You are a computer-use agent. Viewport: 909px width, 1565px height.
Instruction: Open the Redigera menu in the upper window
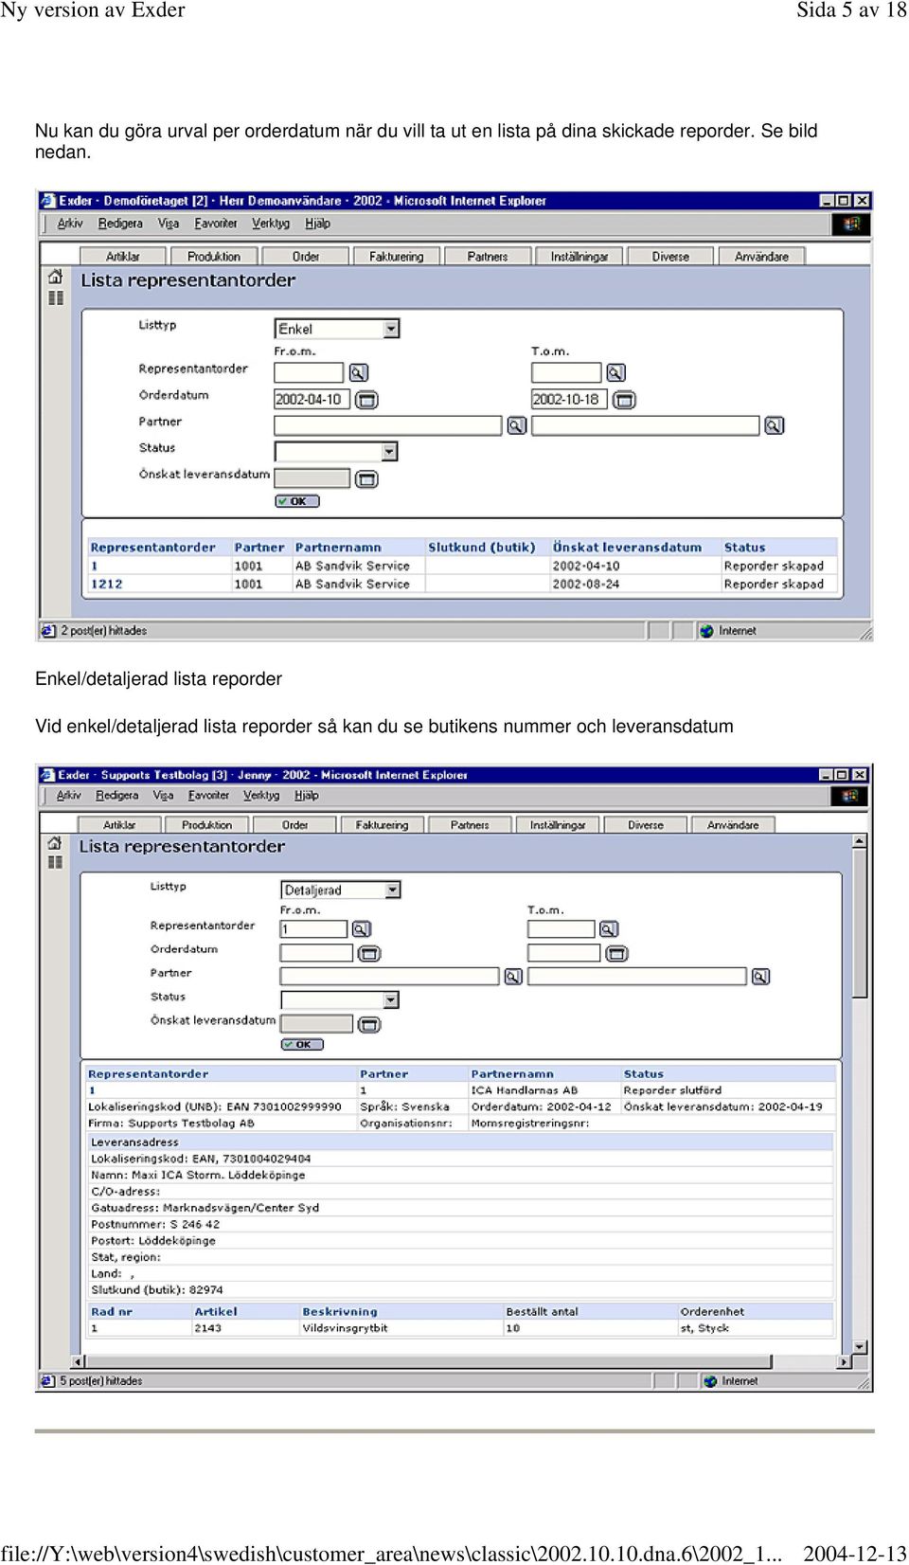pos(120,224)
